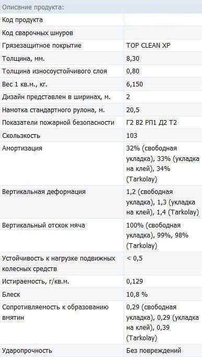Select the wear layer value 0,80
Screen dimensions: 202x357
click(x=133, y=71)
